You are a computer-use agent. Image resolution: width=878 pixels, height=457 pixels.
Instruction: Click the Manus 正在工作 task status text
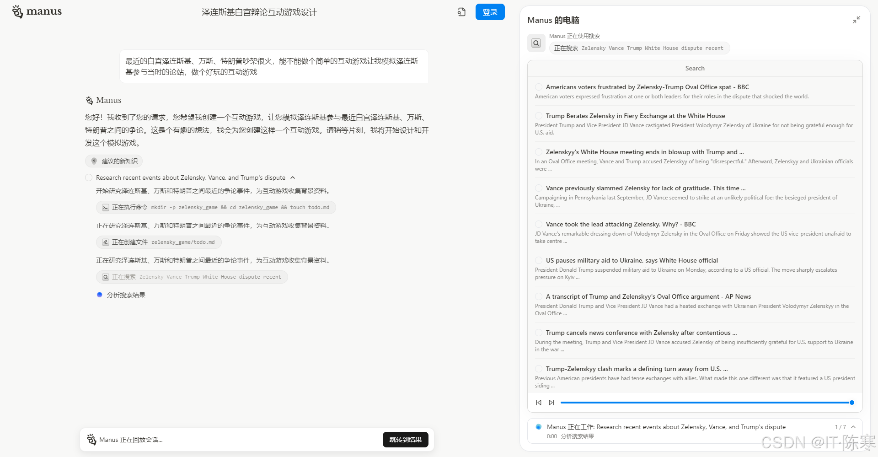(666, 427)
